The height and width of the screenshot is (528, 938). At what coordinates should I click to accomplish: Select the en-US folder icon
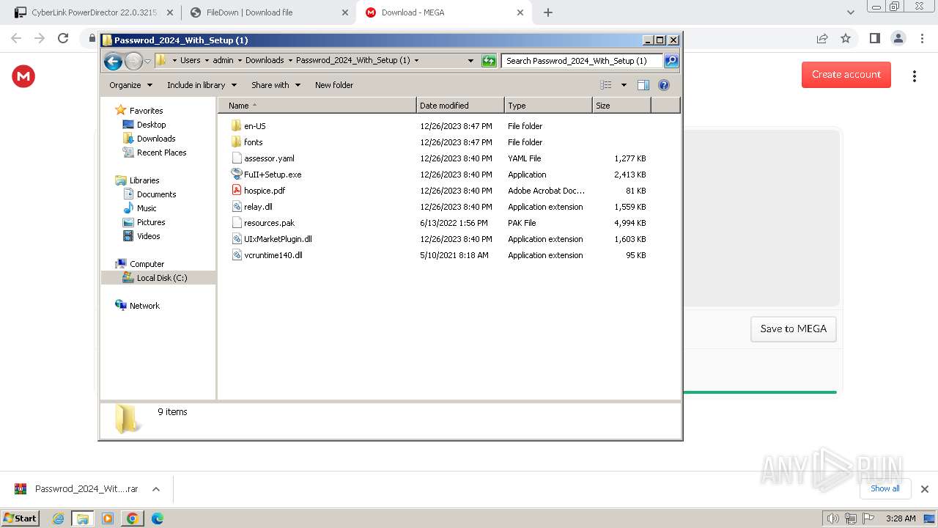tap(236, 126)
